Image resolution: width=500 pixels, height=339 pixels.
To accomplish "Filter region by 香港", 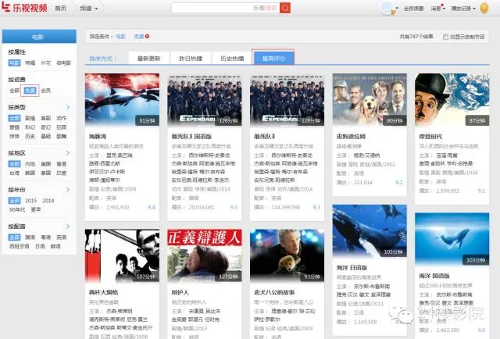I will coord(62,164).
